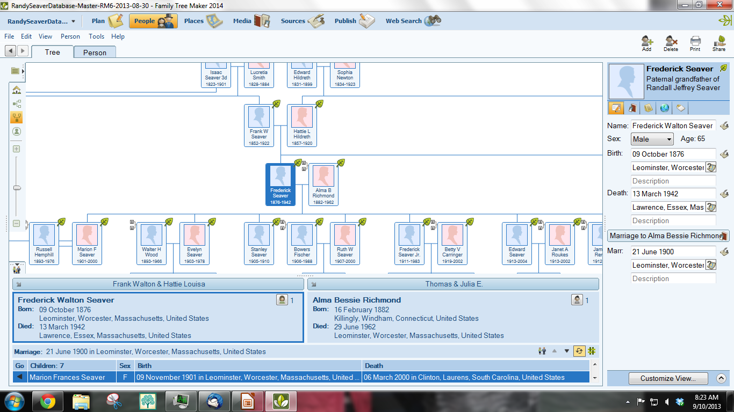Open the Places workspace
The height and width of the screenshot is (412, 734).
(x=203, y=21)
